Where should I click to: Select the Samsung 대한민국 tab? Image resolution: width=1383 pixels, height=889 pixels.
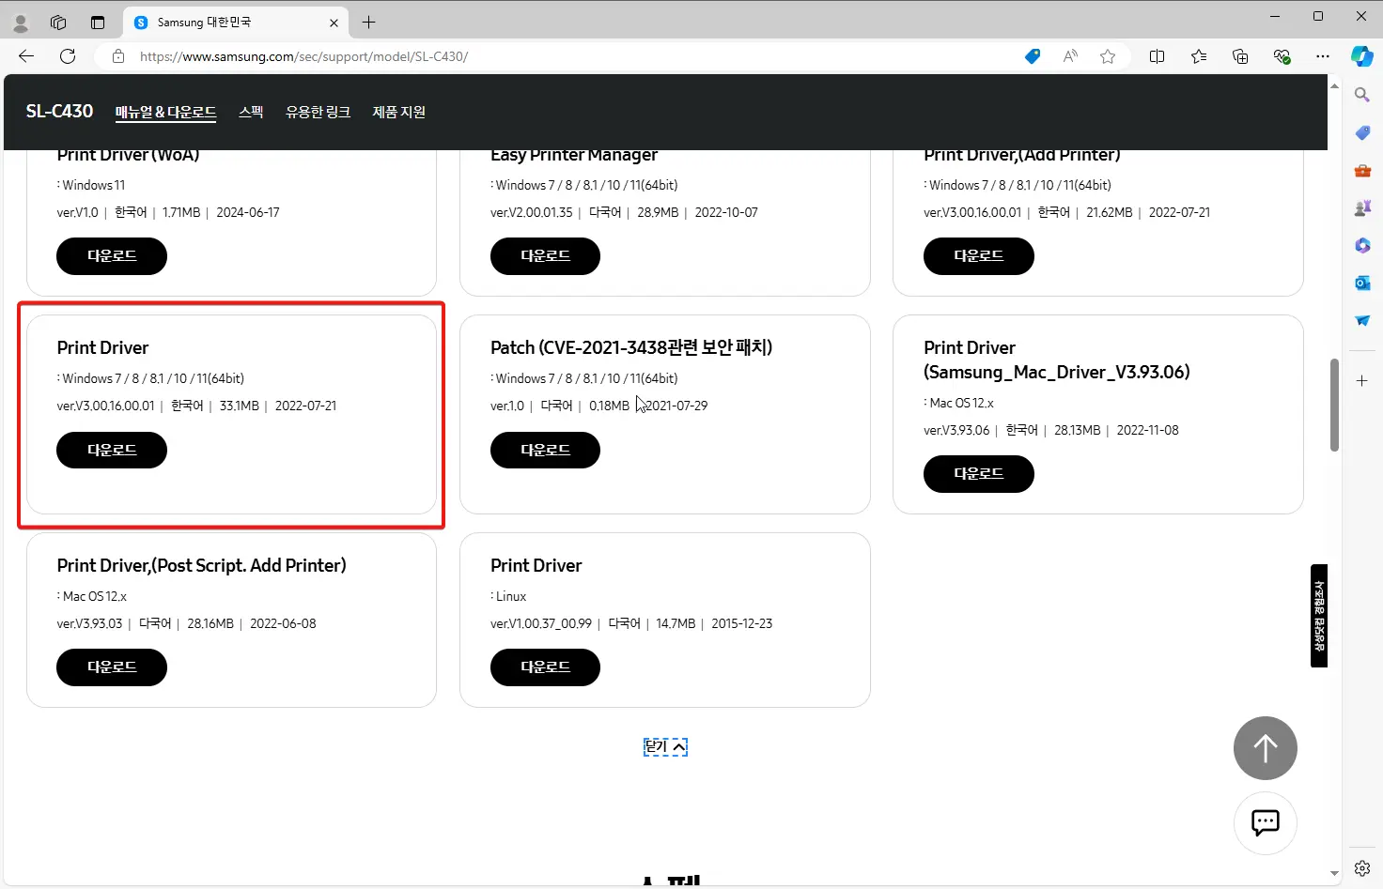pyautogui.click(x=235, y=23)
